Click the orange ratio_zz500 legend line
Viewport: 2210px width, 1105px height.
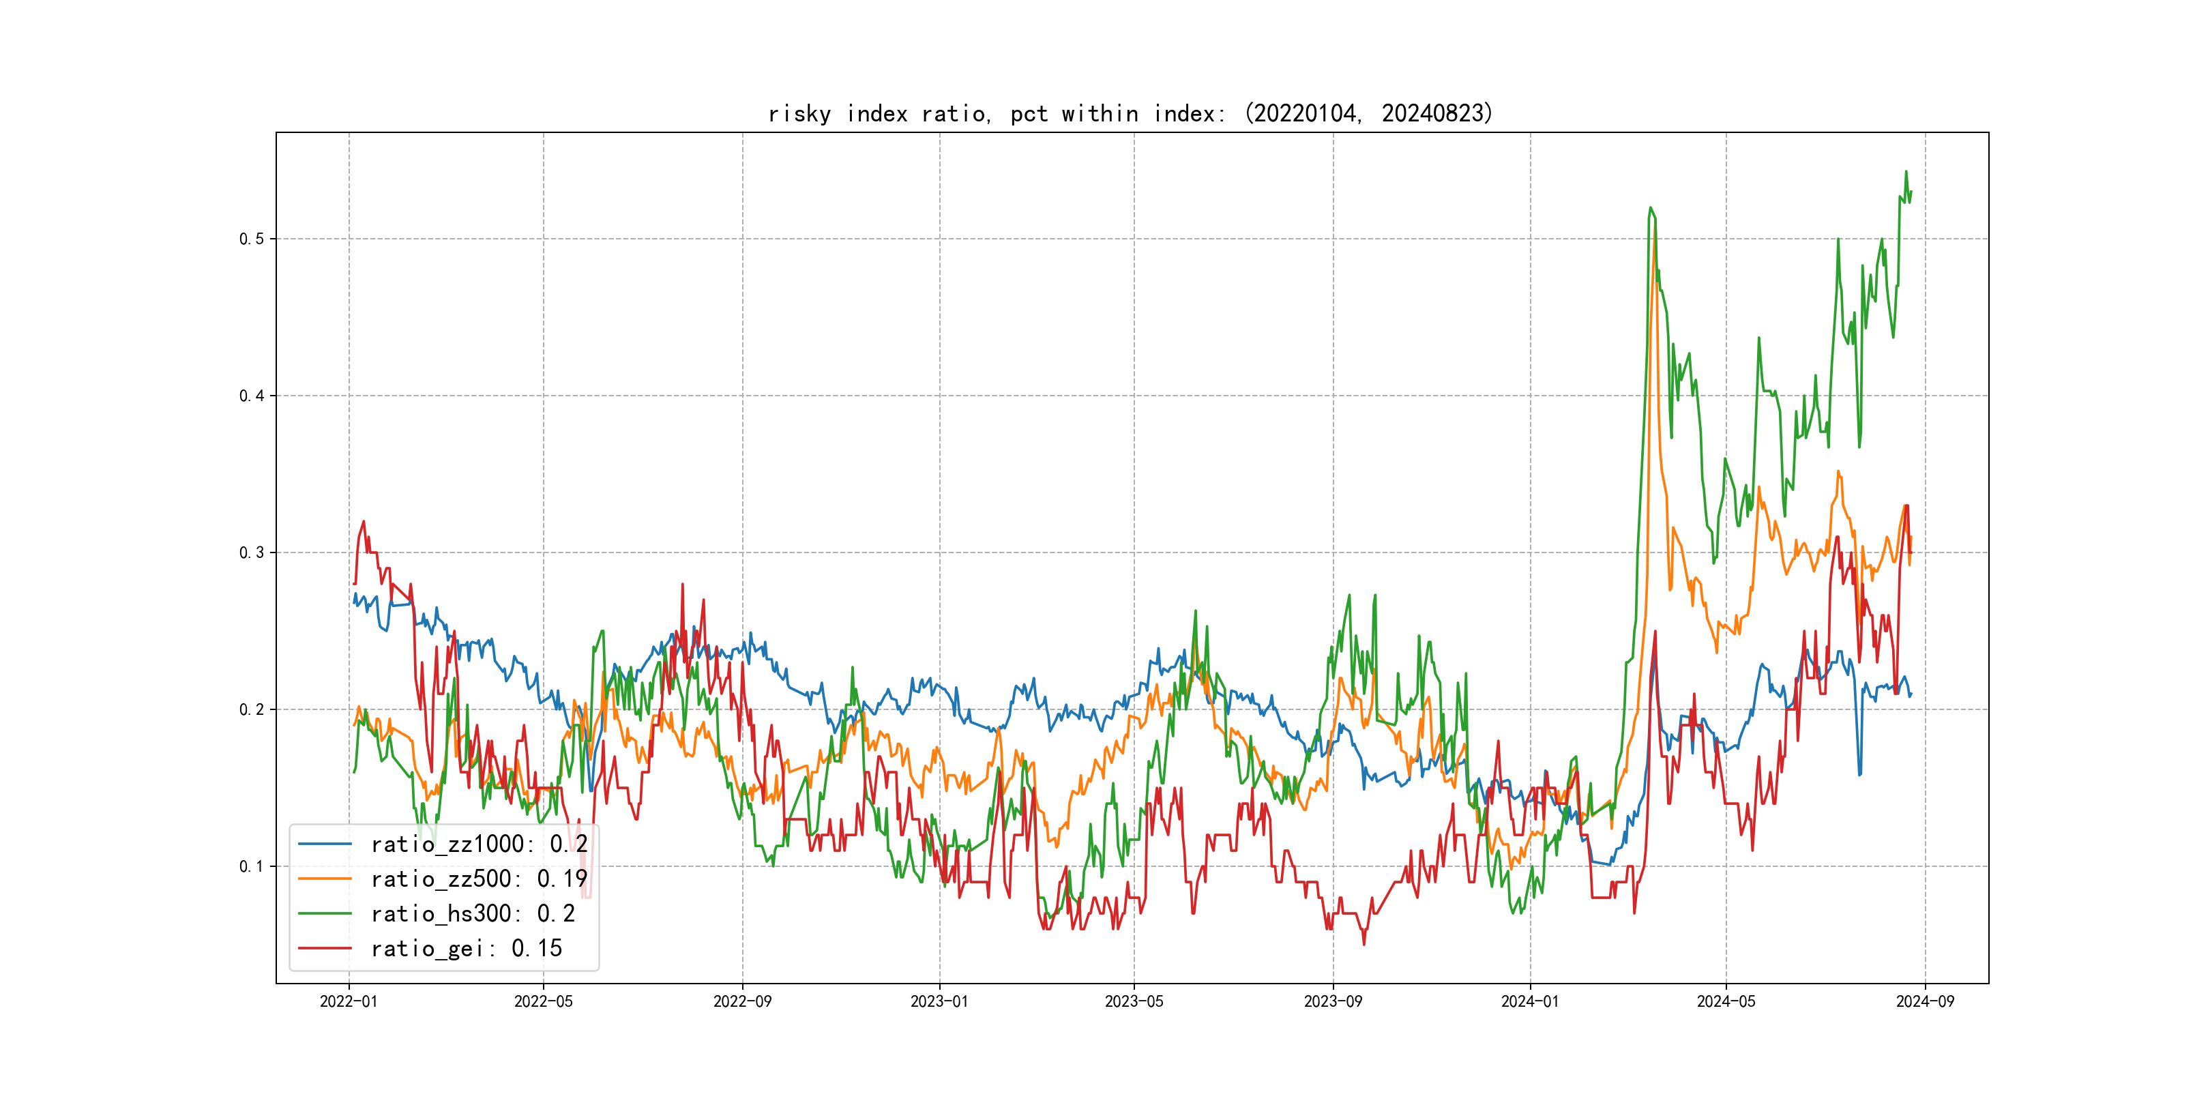tap(324, 879)
